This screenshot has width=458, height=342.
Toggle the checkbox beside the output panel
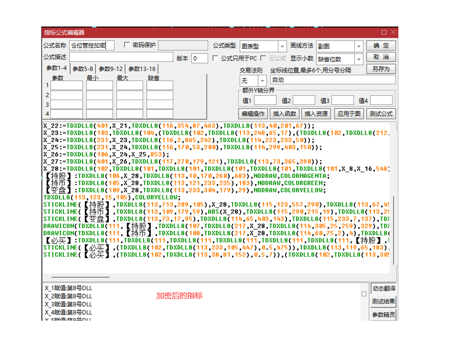coord(364,294)
